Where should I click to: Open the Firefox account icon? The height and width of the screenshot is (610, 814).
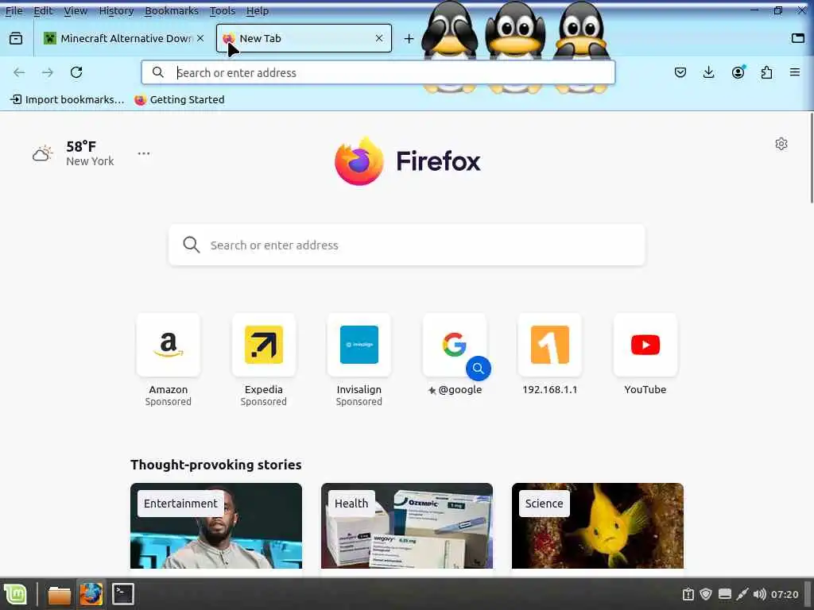pos(738,72)
